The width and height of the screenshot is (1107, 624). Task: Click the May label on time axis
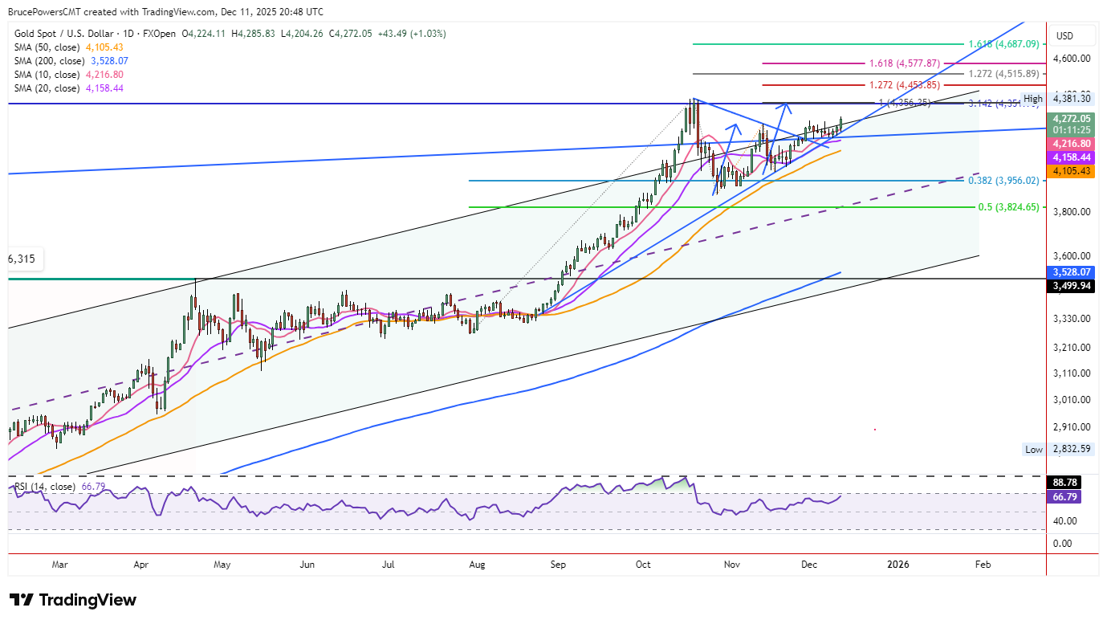pyautogui.click(x=222, y=565)
